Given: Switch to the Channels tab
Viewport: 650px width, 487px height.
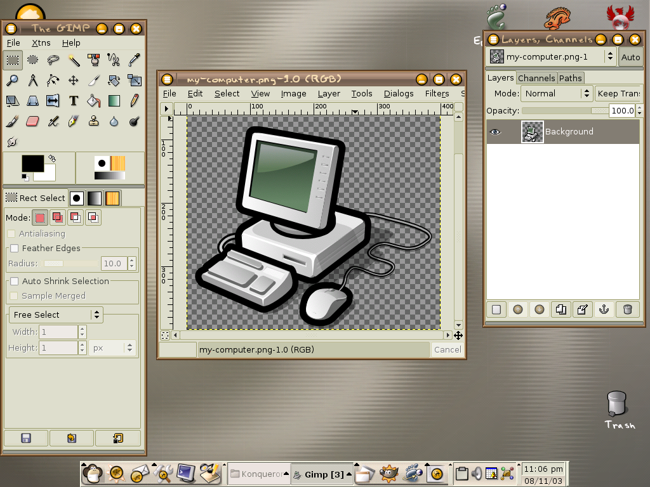Looking at the screenshot, I should pyautogui.click(x=536, y=78).
